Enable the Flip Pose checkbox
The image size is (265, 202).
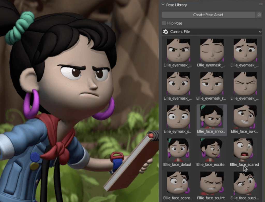pyautogui.click(x=164, y=23)
